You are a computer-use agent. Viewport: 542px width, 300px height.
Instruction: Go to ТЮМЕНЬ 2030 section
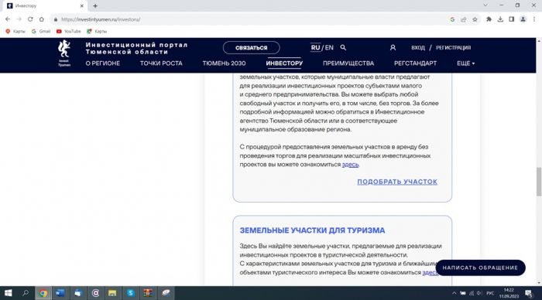pos(224,63)
